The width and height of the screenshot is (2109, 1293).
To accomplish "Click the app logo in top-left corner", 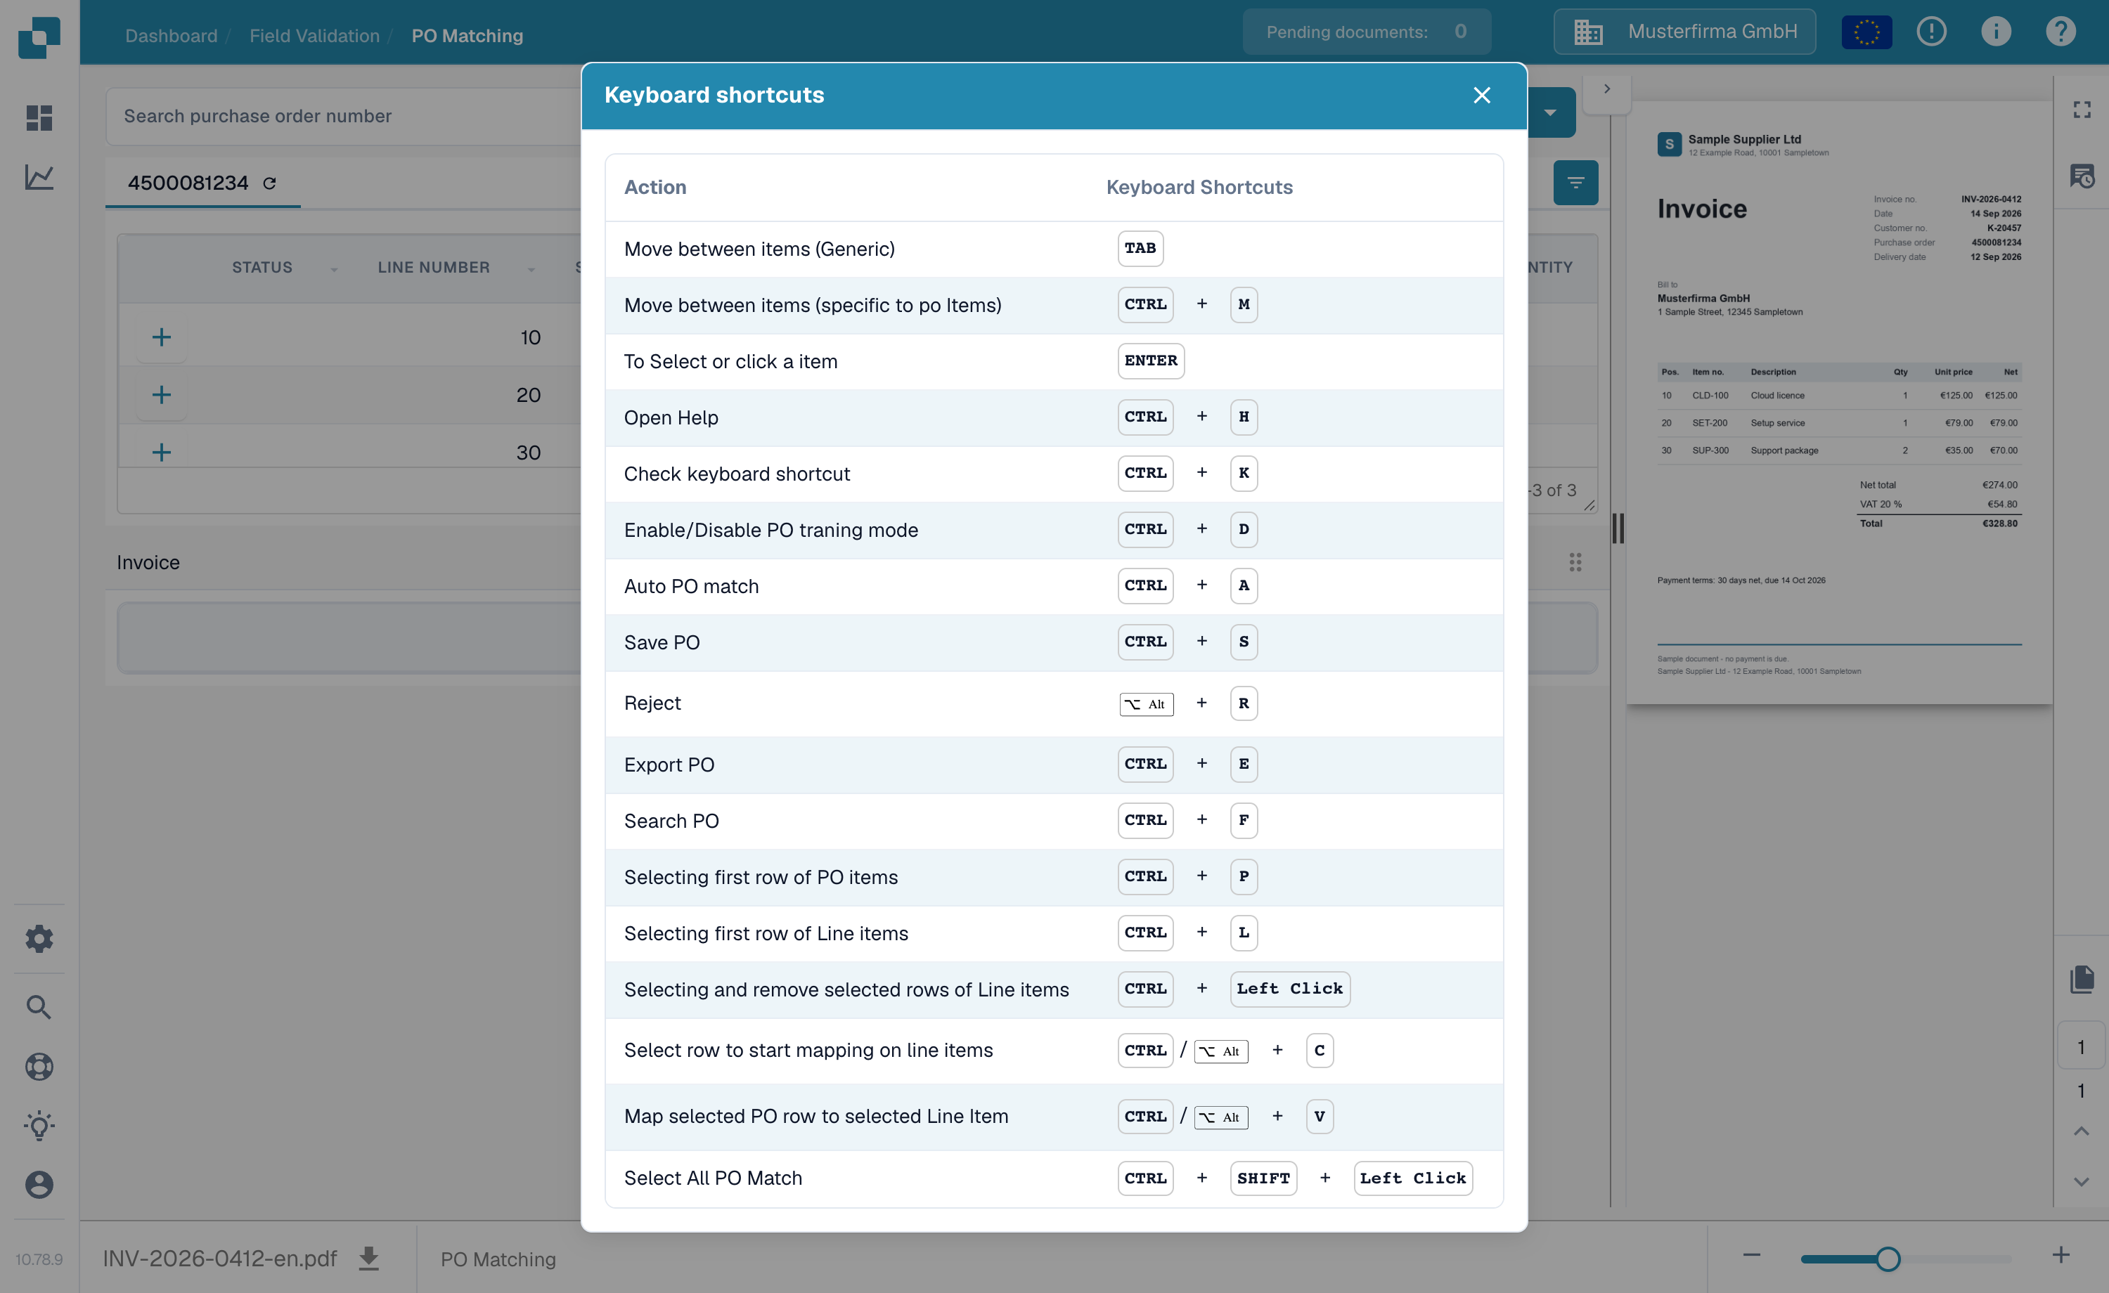I will point(39,37).
